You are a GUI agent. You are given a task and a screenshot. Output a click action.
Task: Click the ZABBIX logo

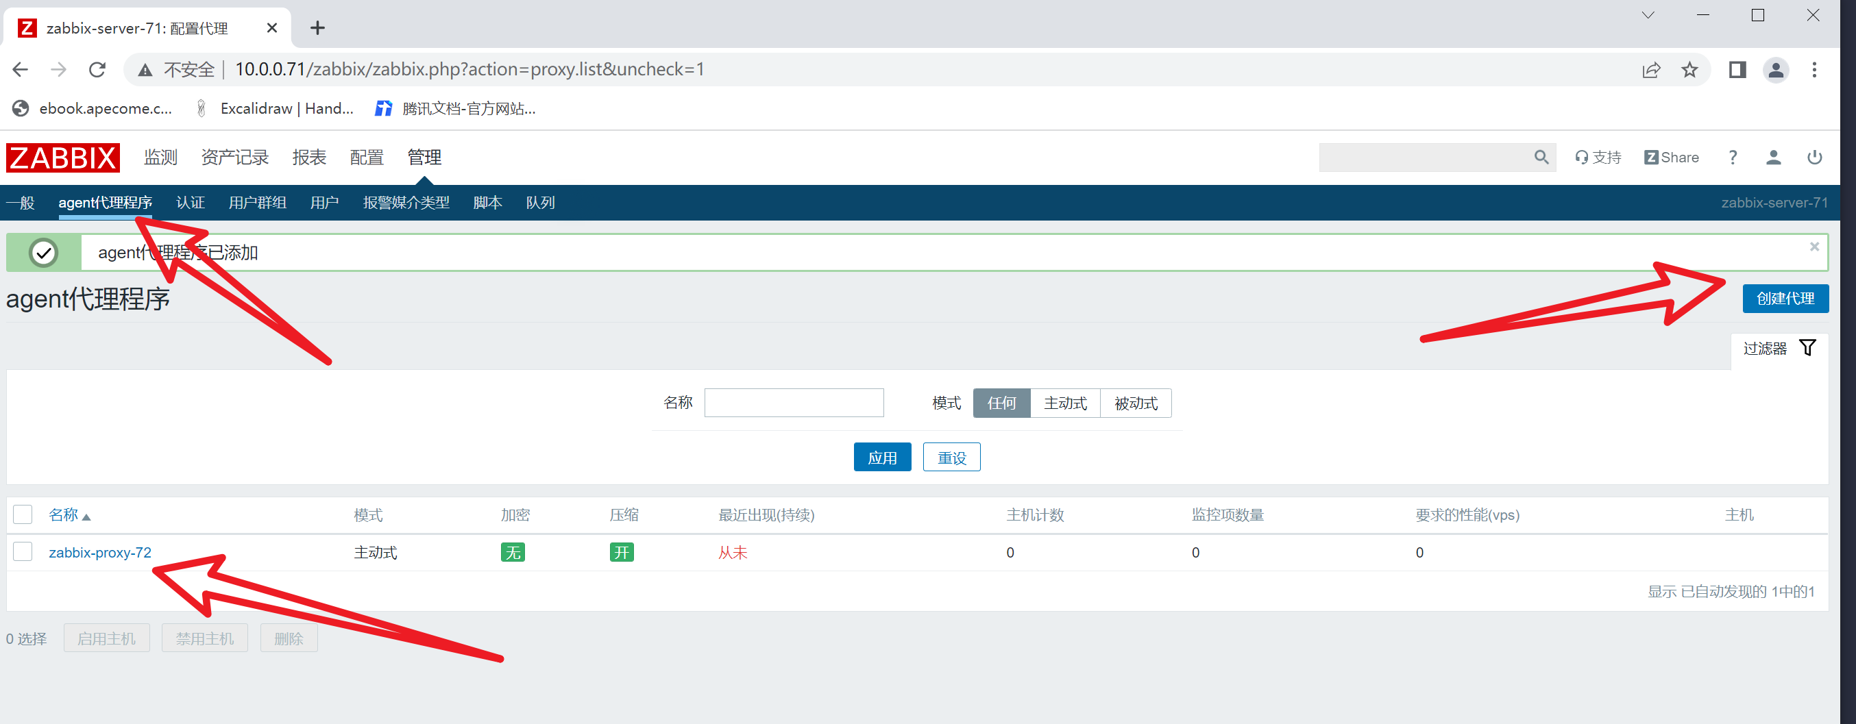coord(62,158)
